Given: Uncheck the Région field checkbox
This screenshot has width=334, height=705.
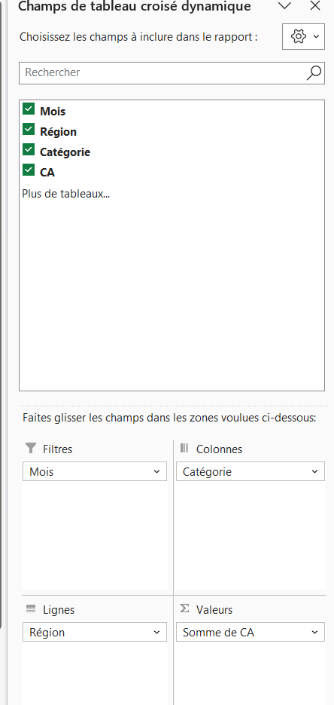Looking at the screenshot, I should coord(29,130).
